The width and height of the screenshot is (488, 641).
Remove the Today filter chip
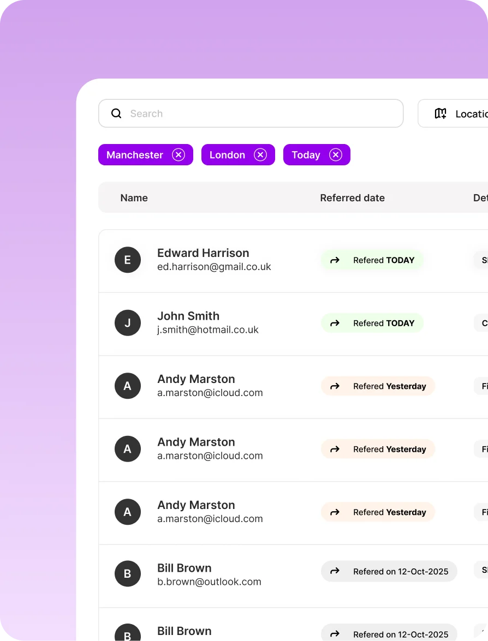(x=336, y=155)
